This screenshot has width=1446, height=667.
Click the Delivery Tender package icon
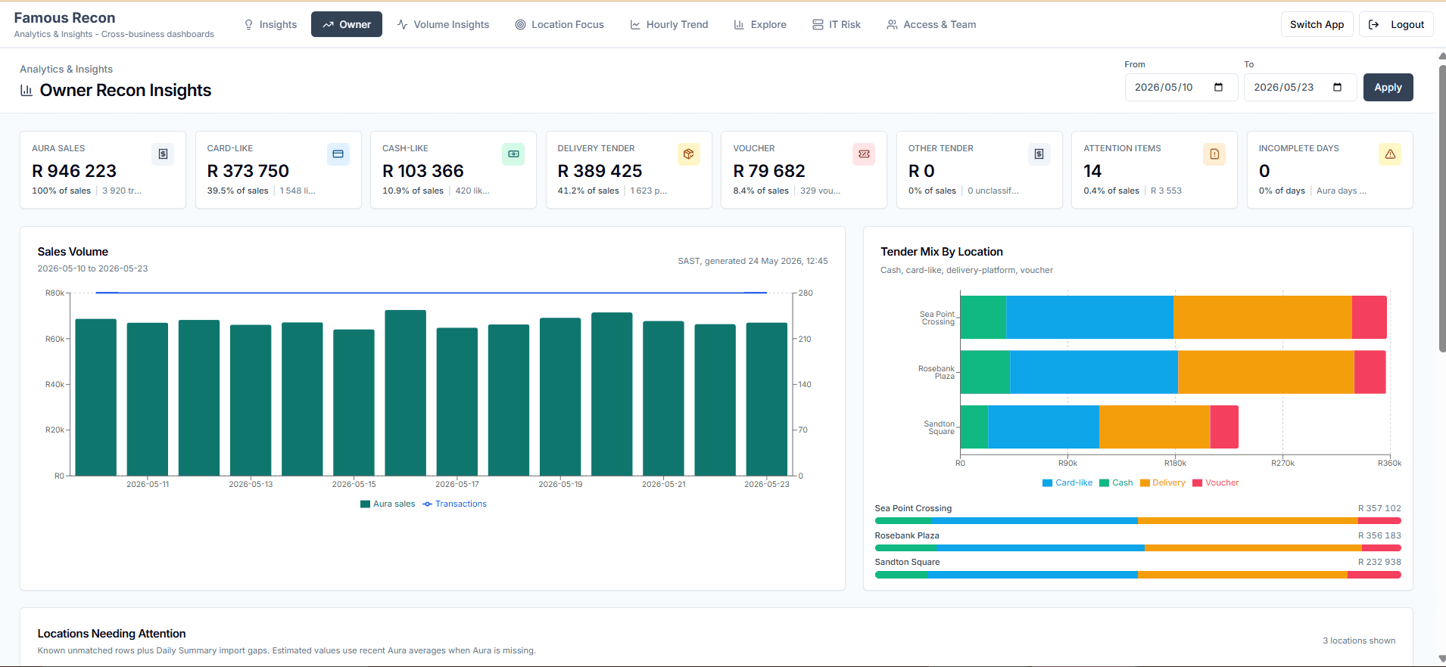pyautogui.click(x=688, y=154)
